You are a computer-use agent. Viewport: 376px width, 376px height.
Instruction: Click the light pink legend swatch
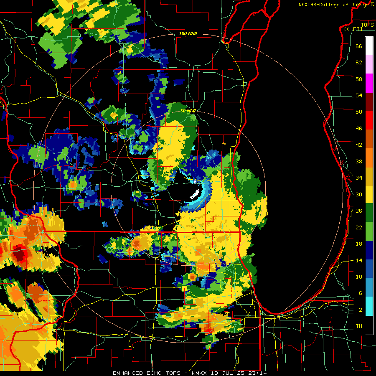point(369,64)
